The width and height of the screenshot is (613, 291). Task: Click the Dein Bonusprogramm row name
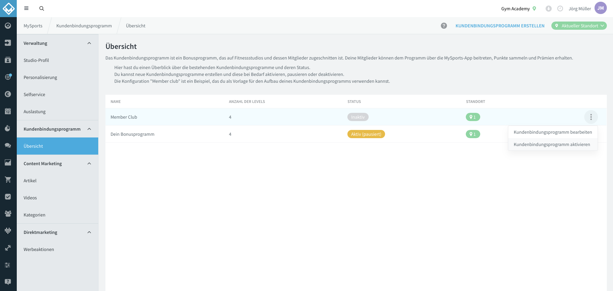tap(132, 134)
